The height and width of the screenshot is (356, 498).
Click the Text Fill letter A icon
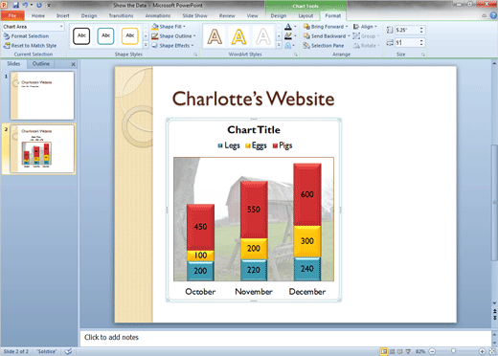pyautogui.click(x=288, y=27)
